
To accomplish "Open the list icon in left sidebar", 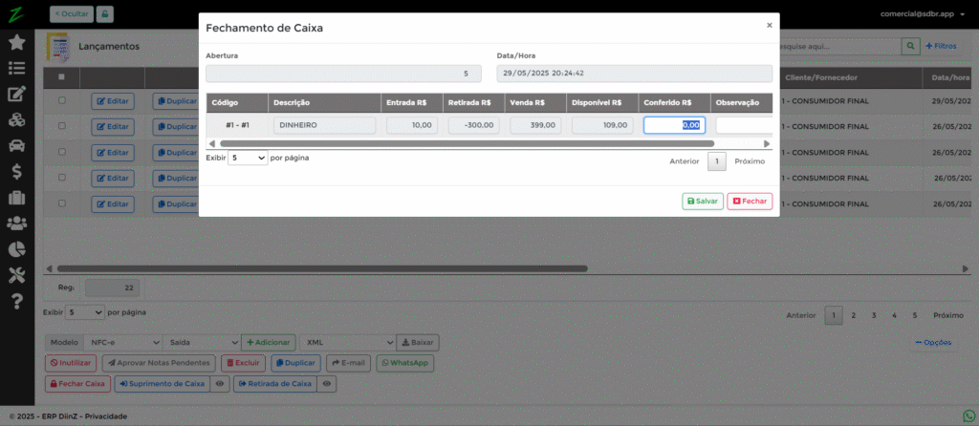I will coord(16,68).
